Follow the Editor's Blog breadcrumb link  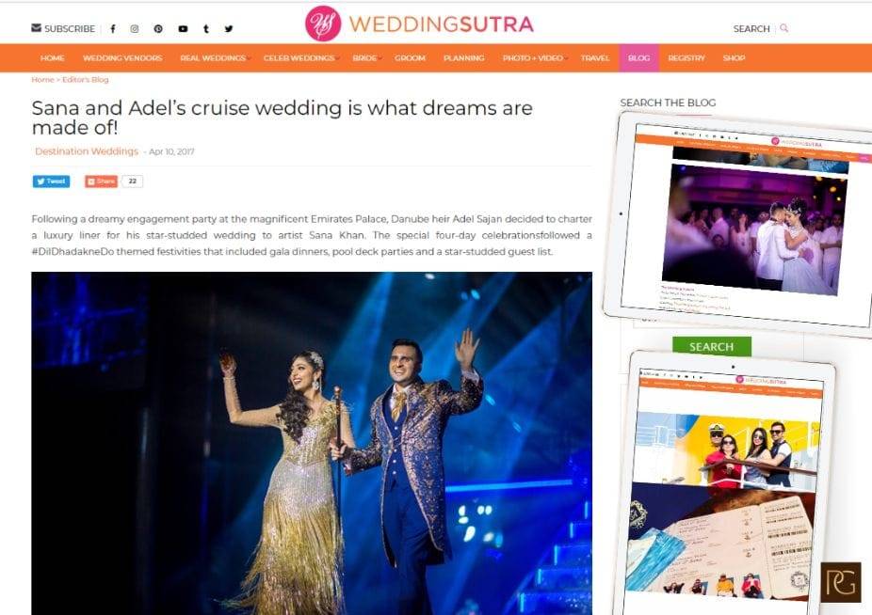pyautogui.click(x=86, y=79)
